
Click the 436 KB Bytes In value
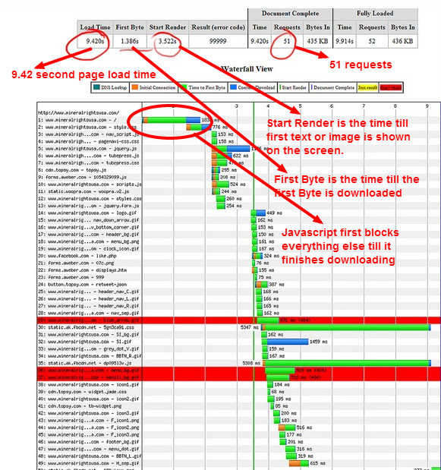click(402, 41)
